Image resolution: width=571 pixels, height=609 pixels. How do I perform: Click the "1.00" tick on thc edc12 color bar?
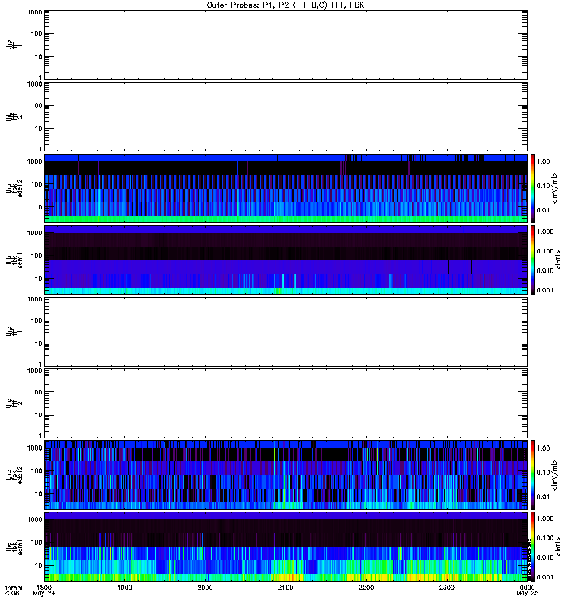tap(543, 448)
